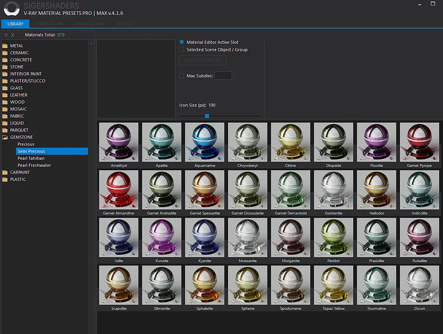Expand the PARQUET category
The width and height of the screenshot is (443, 334).
pyautogui.click(x=19, y=130)
